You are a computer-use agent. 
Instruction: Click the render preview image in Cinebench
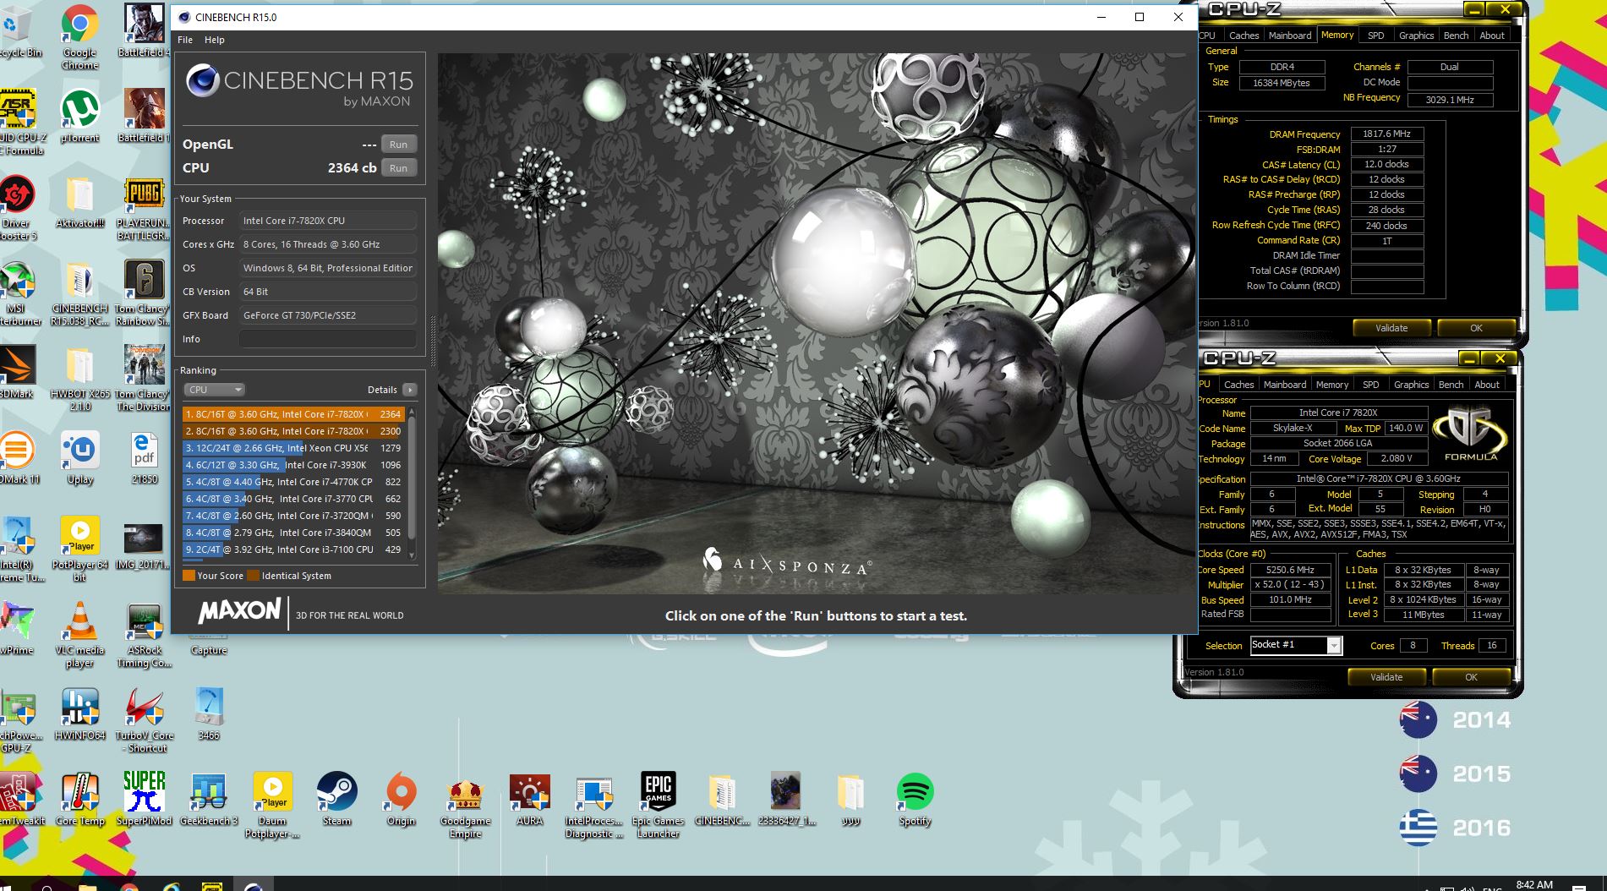[816, 323]
